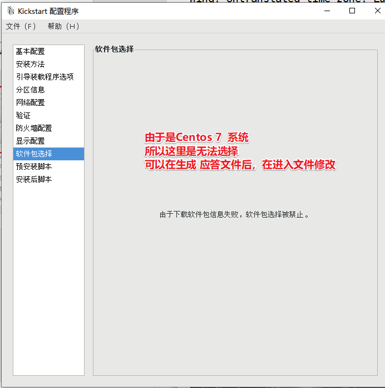Click the Kickstart app icon in title bar

11,11
